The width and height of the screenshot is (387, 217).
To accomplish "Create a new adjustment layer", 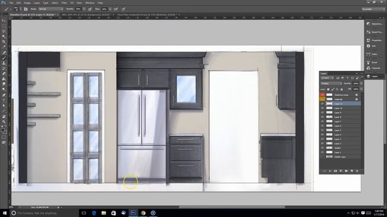I will point(341,171).
